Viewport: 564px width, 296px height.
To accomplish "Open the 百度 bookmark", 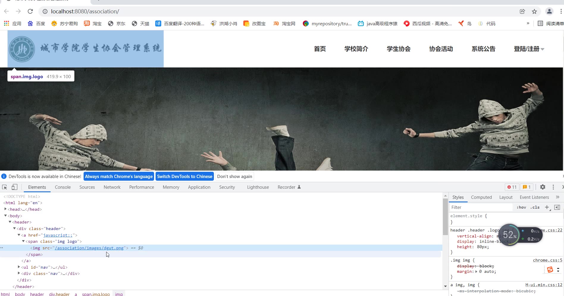I will click(x=36, y=23).
